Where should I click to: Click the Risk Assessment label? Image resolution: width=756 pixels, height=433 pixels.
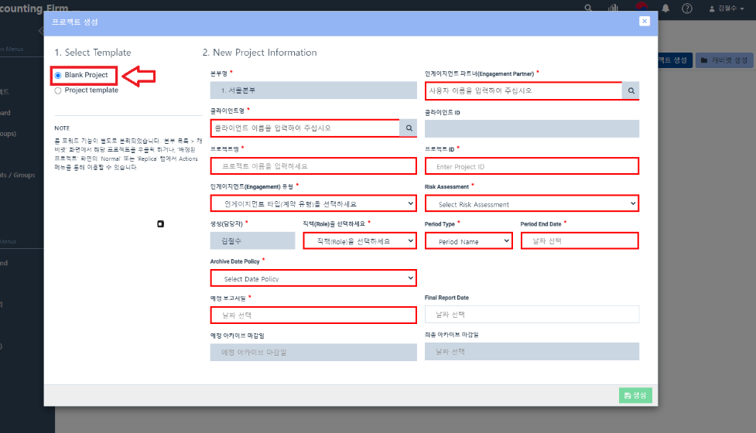point(446,187)
